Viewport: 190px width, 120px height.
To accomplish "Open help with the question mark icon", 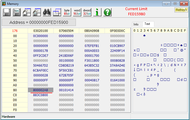I will tap(107, 12).
